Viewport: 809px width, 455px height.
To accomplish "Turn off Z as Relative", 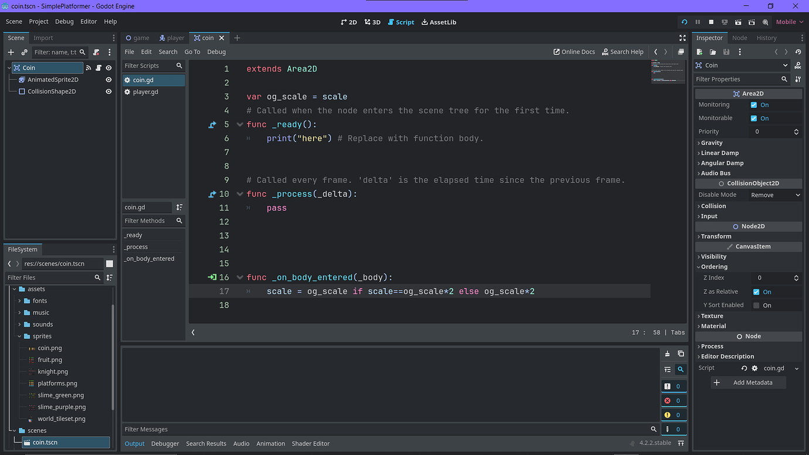I will [756, 291].
